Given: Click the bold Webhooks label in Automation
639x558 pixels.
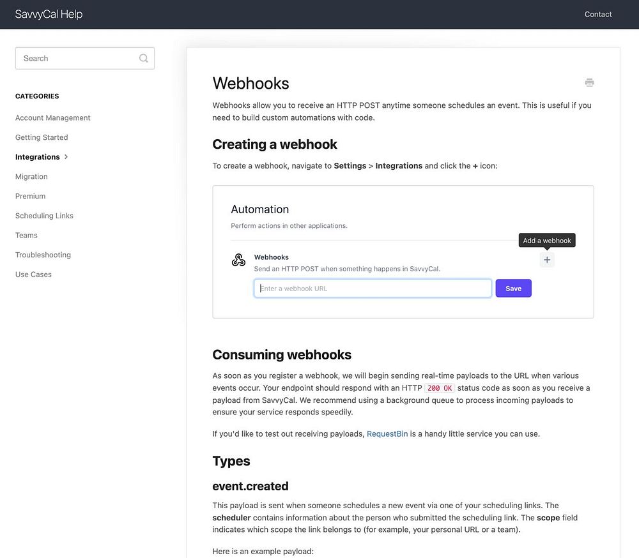Looking at the screenshot, I should point(272,257).
